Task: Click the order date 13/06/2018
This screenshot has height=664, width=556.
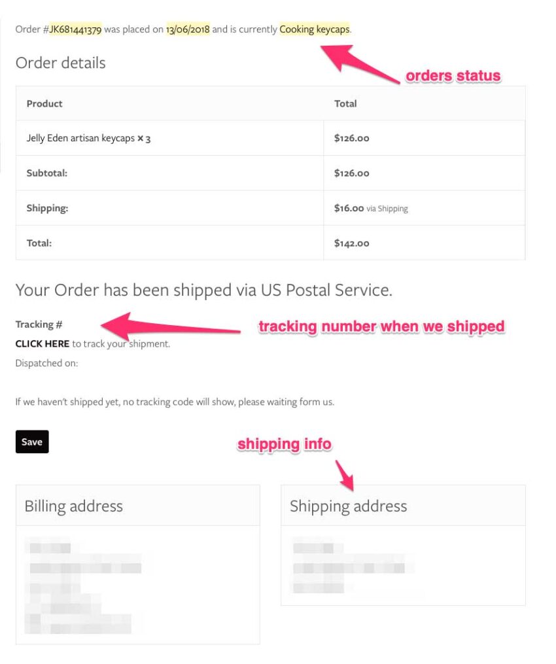Action: pyautogui.click(x=188, y=29)
